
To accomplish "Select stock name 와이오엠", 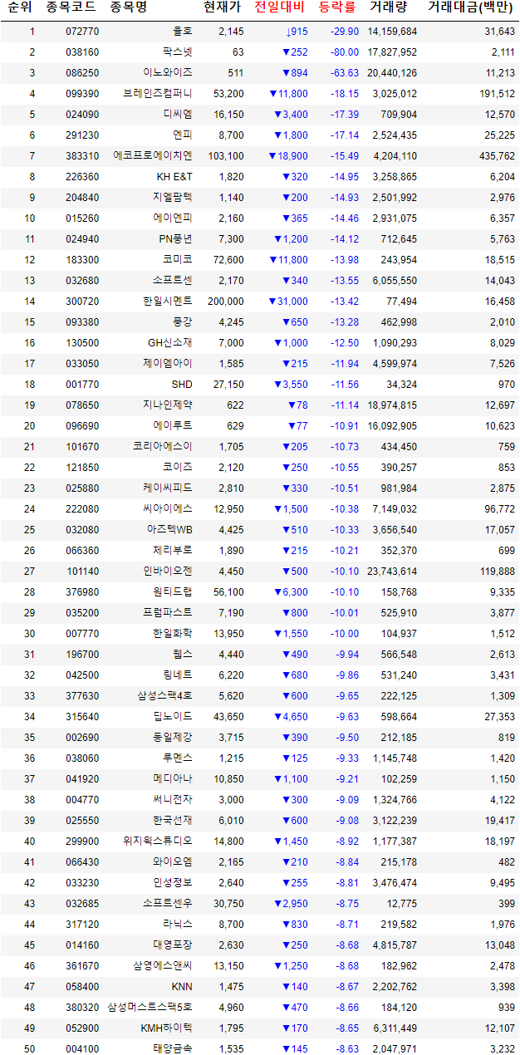I will (x=173, y=862).
